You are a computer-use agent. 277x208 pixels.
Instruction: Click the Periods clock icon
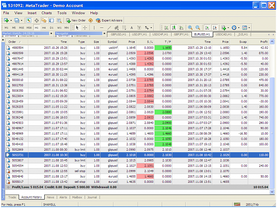click(234, 28)
